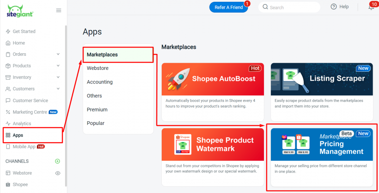Click the Mobile App phone icon
379x193 pixels.
tap(8, 147)
